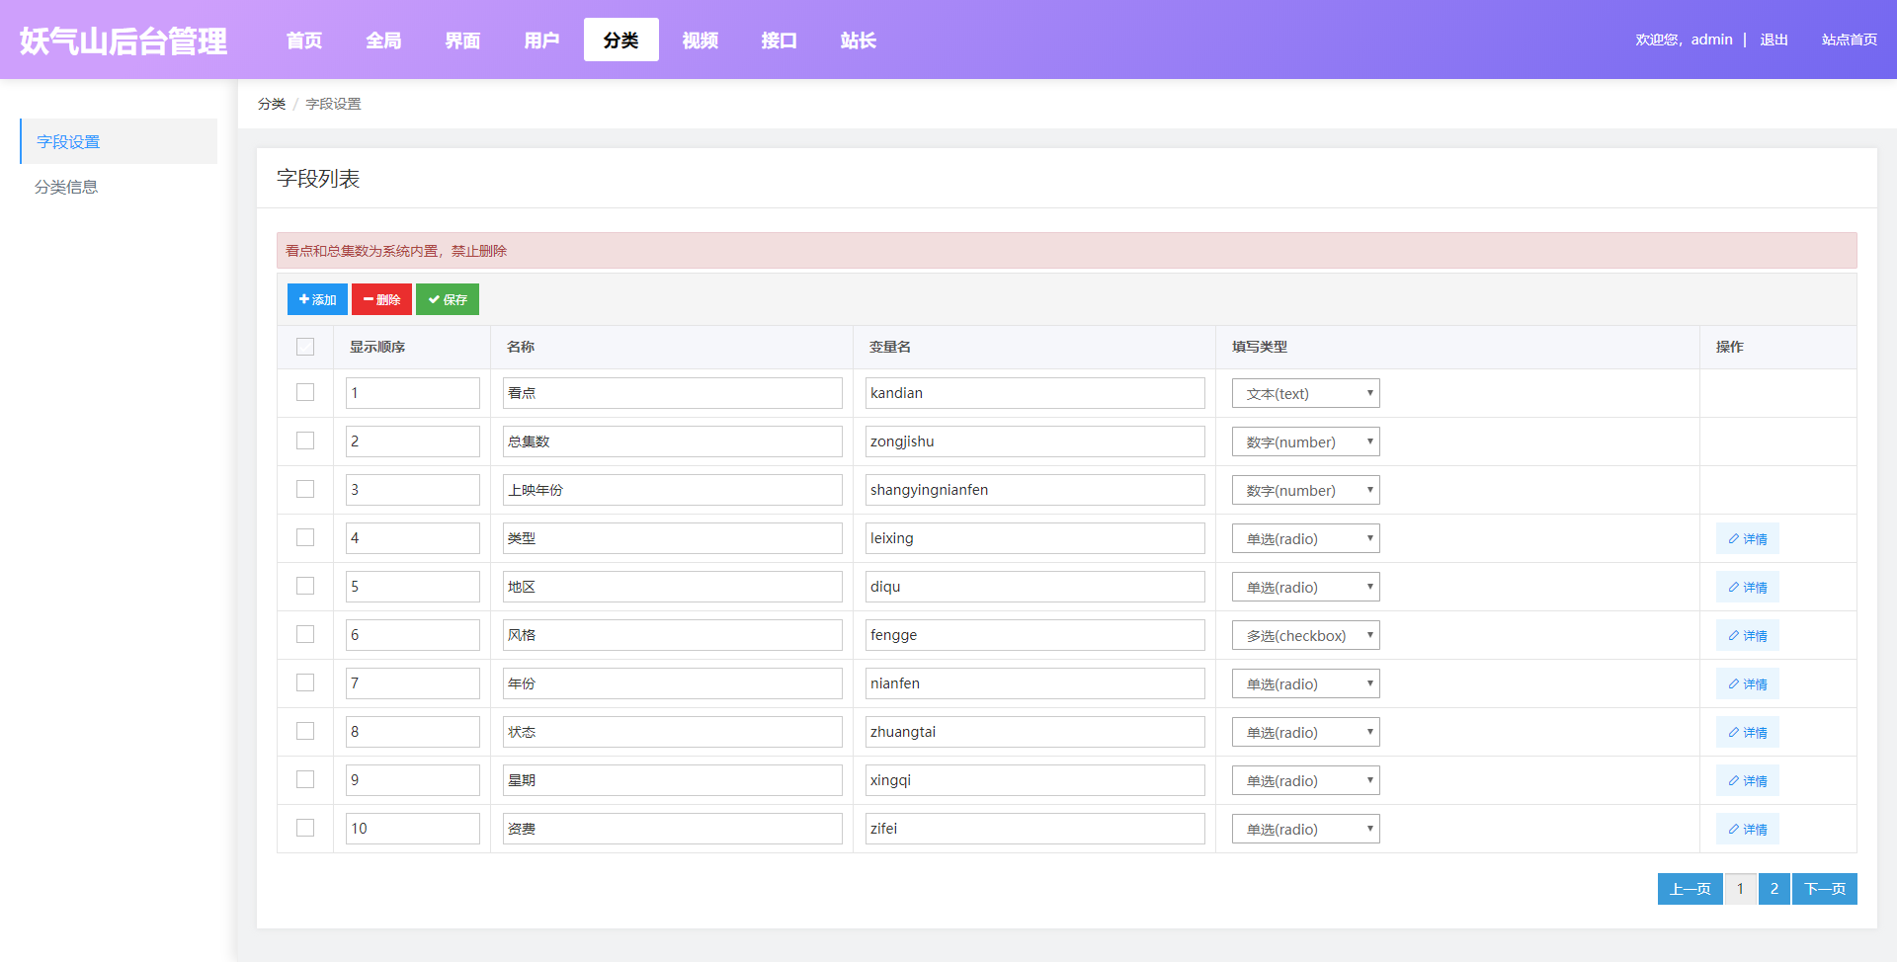This screenshot has height=962, width=1897.
Task: Check the box for the 上映年份 row
Action: pos(305,489)
